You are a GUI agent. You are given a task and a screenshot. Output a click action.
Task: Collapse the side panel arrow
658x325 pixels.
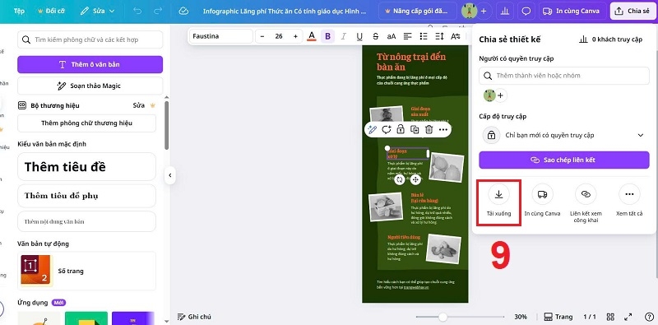169,175
